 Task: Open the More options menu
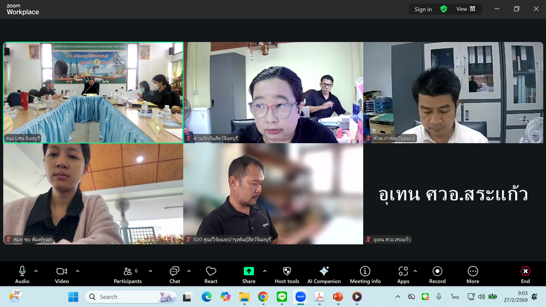[x=473, y=272]
